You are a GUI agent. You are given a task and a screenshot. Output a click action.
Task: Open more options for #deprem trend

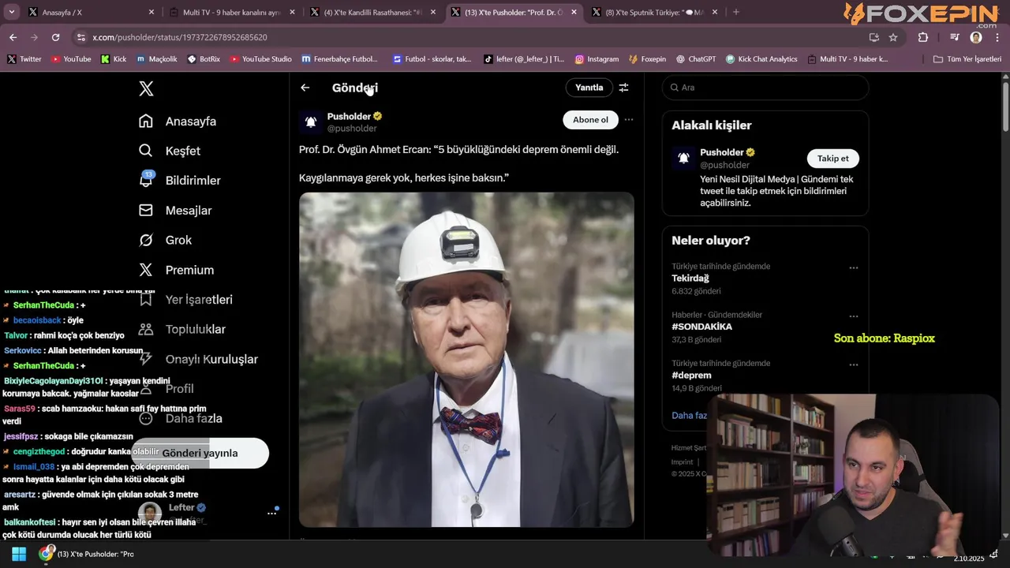pos(854,364)
